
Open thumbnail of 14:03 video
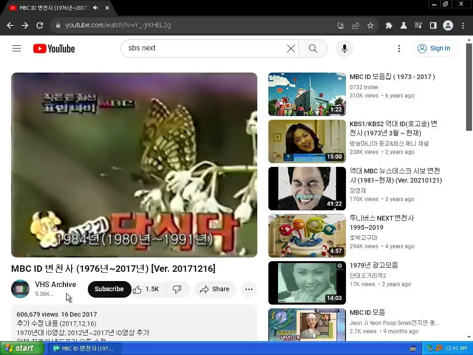pyautogui.click(x=307, y=283)
